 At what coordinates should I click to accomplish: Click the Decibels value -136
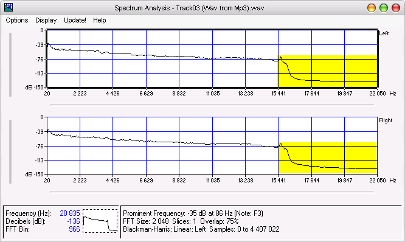pos(74,221)
